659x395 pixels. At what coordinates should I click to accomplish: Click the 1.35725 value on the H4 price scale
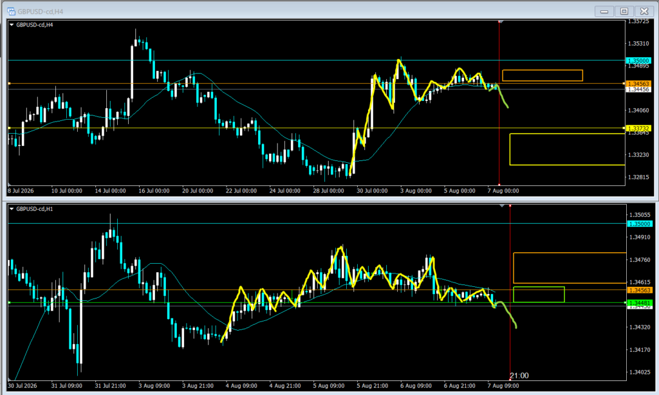tap(638, 21)
